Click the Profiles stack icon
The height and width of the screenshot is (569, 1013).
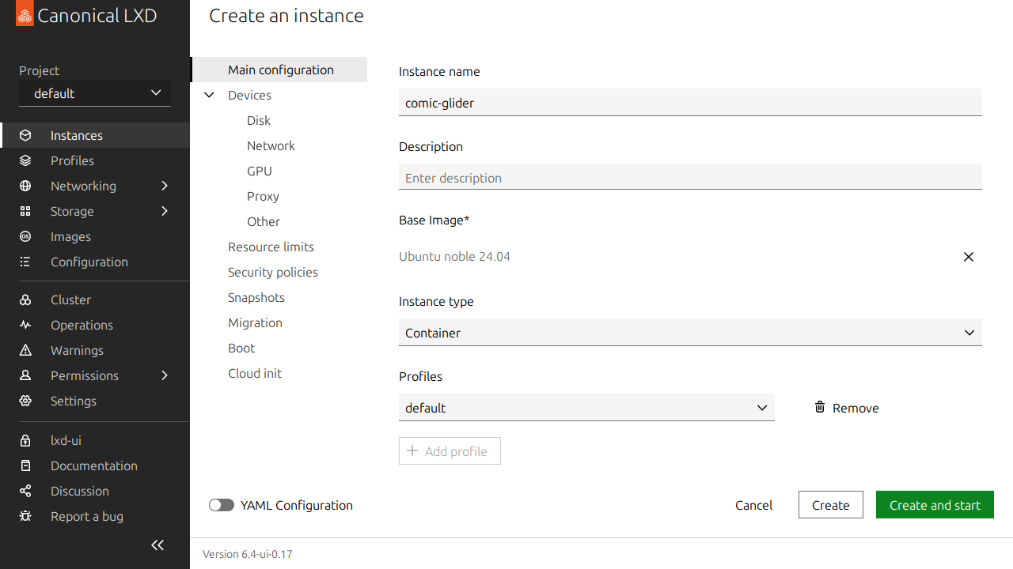pos(25,160)
